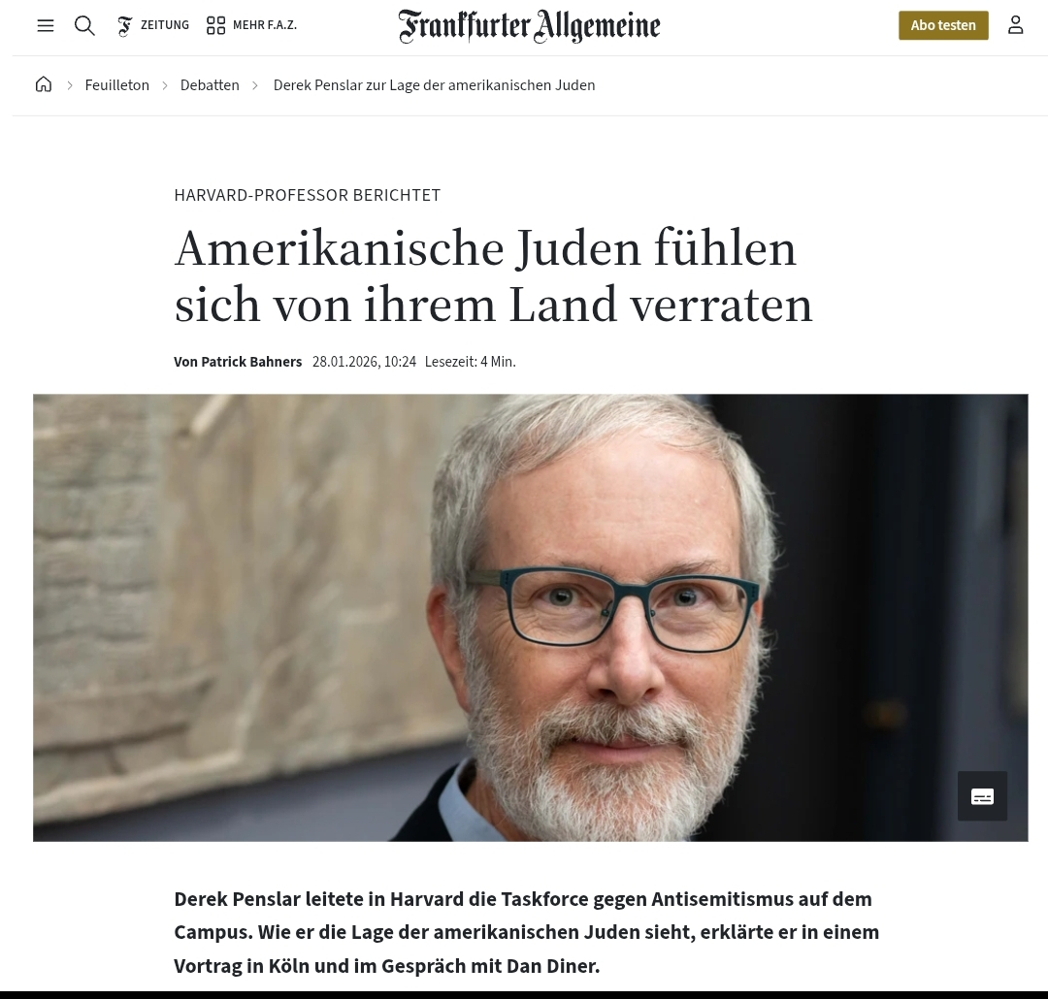Click the chevron after the home icon

70,85
